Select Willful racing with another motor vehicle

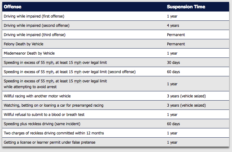pyautogui.click(x=37, y=96)
